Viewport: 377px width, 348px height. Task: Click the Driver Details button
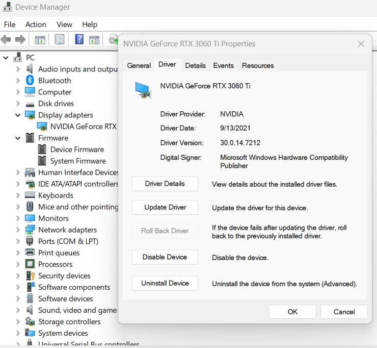[165, 184]
